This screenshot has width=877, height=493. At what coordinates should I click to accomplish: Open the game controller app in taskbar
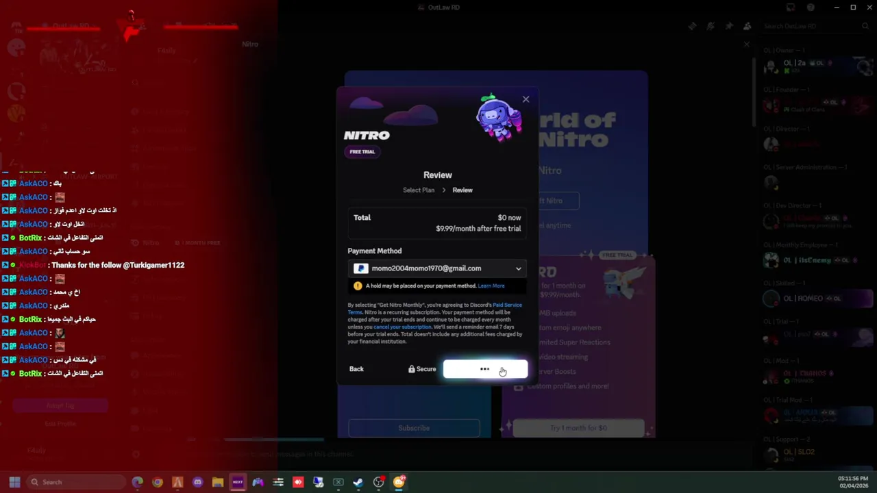click(258, 482)
